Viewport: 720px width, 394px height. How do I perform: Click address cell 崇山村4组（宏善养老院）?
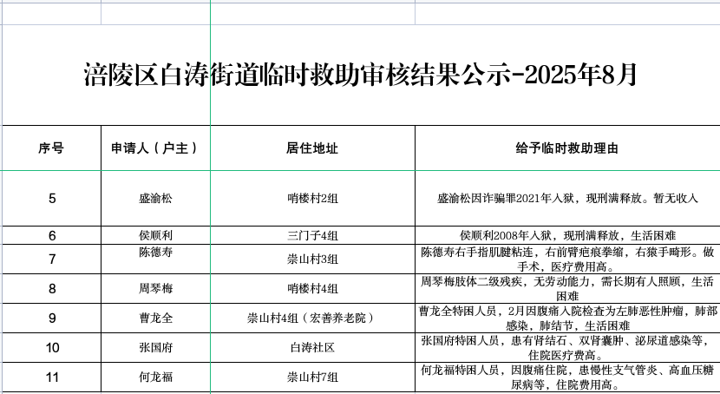(312, 318)
